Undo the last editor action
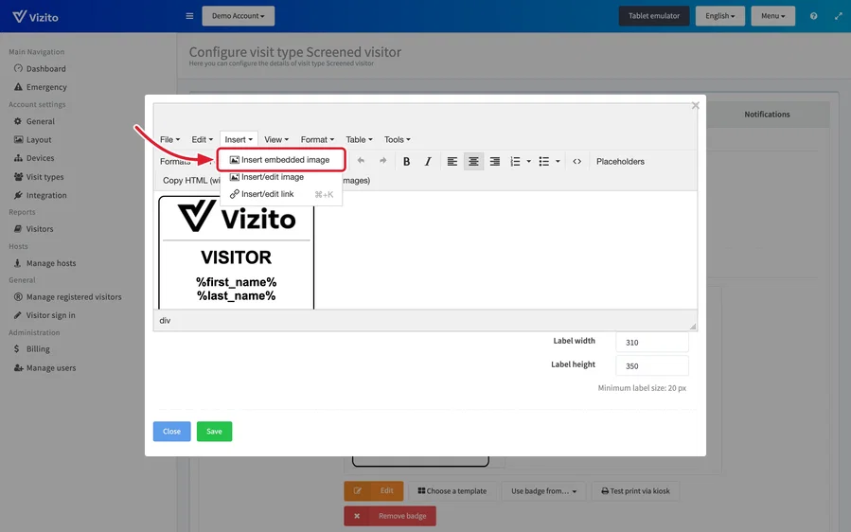 click(361, 161)
